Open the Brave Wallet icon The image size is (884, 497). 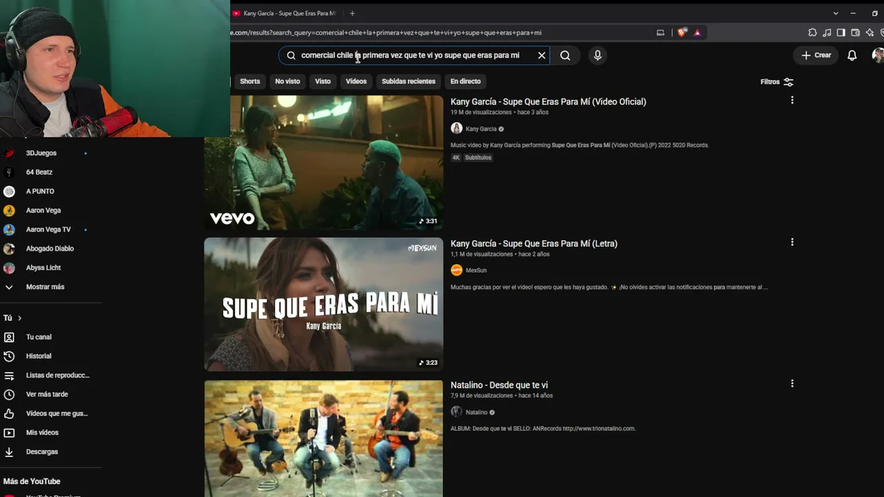click(855, 32)
